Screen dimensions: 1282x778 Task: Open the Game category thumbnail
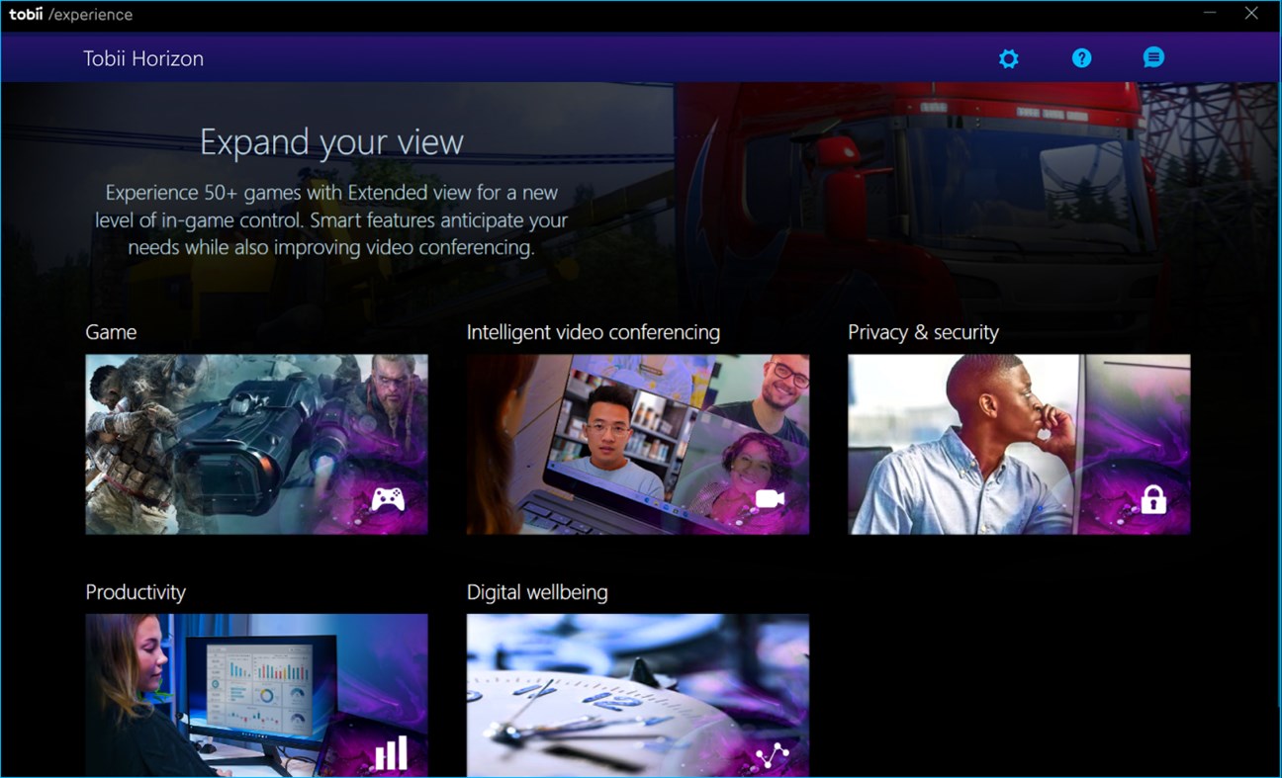(256, 443)
